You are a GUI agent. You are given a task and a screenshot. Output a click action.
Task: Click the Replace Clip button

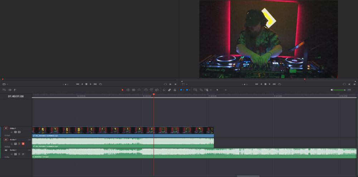[x=157, y=90]
